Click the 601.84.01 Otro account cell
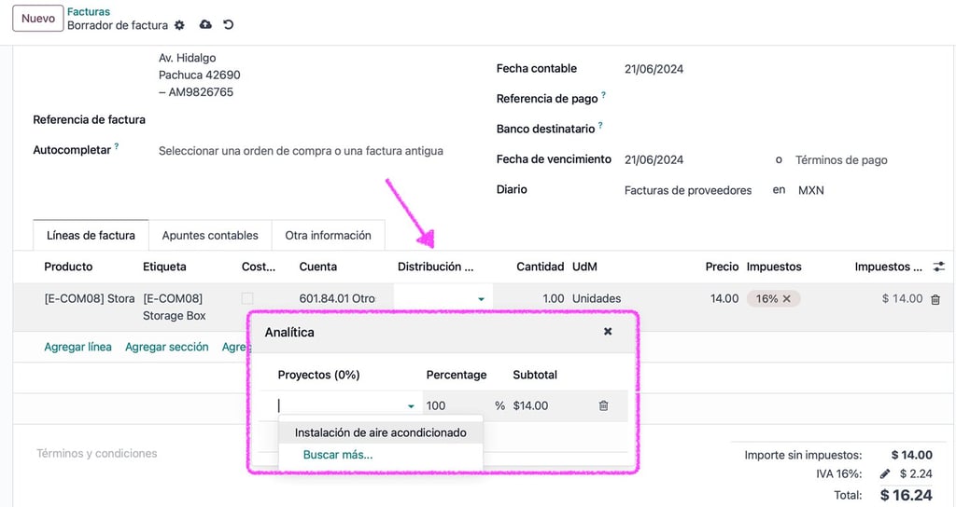 tap(337, 299)
